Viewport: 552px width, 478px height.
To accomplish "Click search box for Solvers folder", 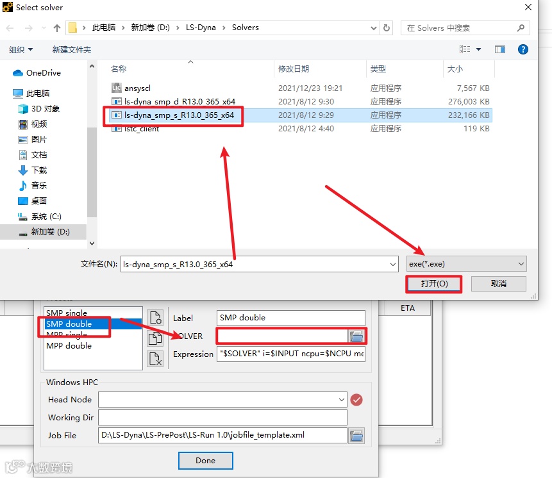I will point(465,28).
